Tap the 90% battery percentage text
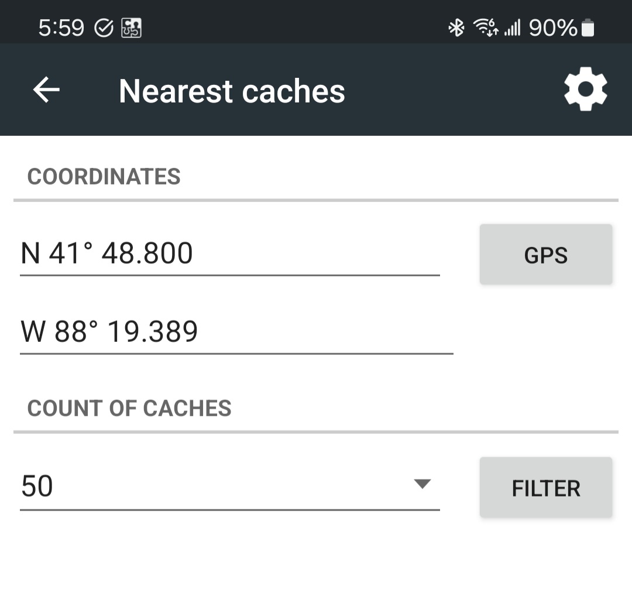 (553, 28)
